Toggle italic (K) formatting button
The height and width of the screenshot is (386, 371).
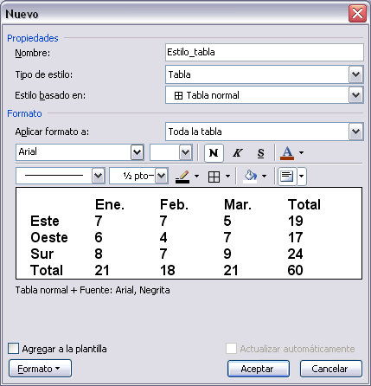pos(238,152)
